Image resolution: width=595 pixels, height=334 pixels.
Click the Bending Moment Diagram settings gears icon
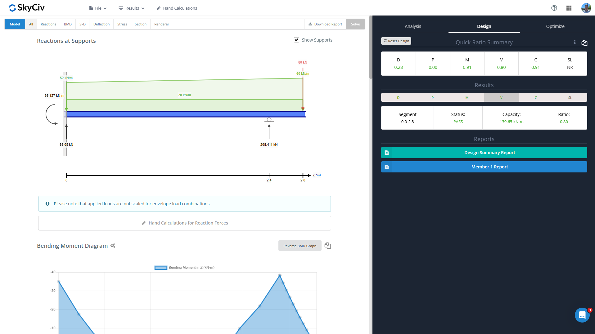(113, 246)
